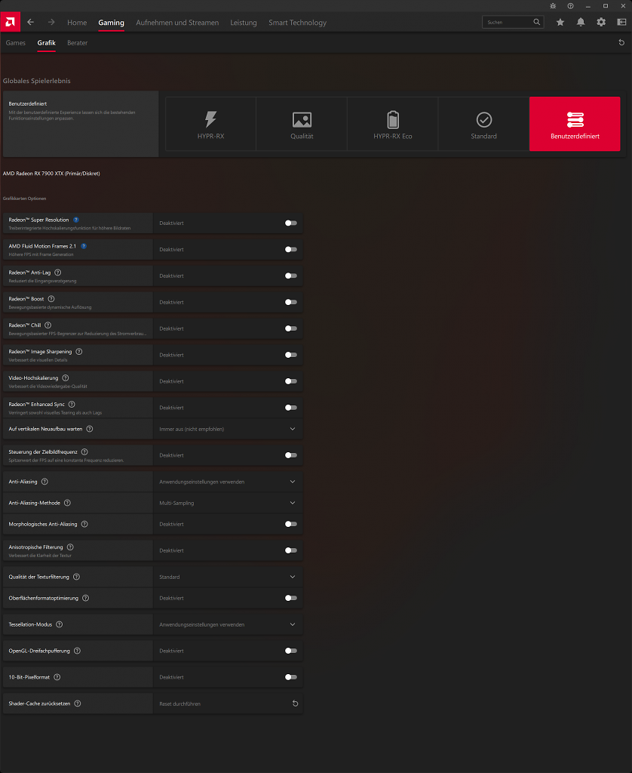This screenshot has height=773, width=632.
Task: Select the HYPR-RX profile
Action: [x=211, y=124]
